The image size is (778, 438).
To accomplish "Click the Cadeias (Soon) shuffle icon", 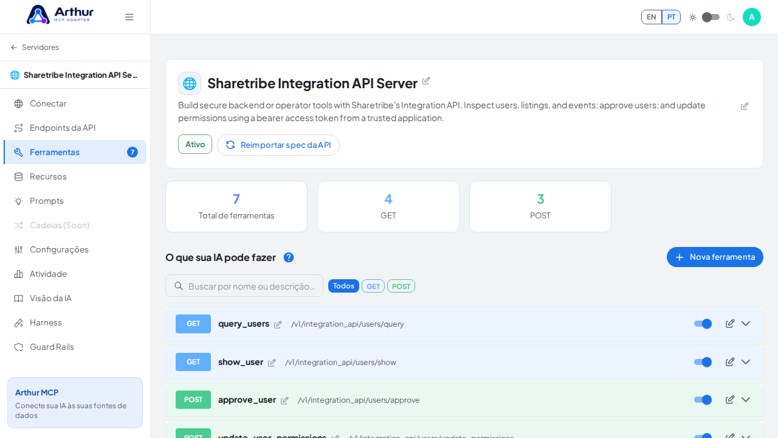I will (19, 225).
